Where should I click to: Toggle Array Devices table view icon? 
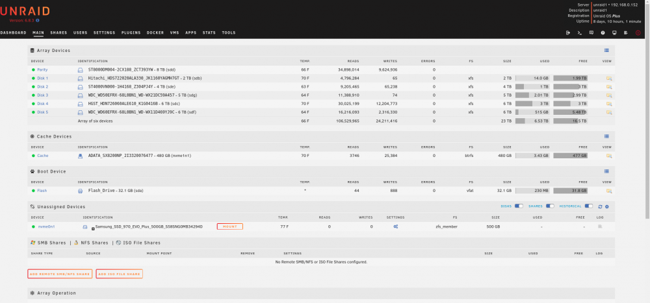click(606, 51)
